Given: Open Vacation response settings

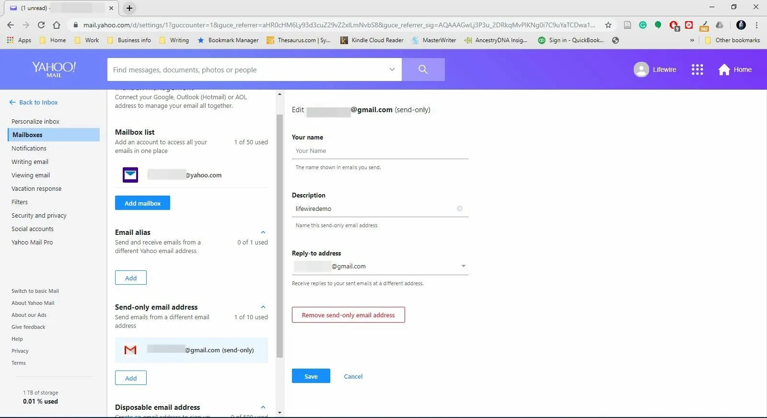Looking at the screenshot, I should [36, 188].
